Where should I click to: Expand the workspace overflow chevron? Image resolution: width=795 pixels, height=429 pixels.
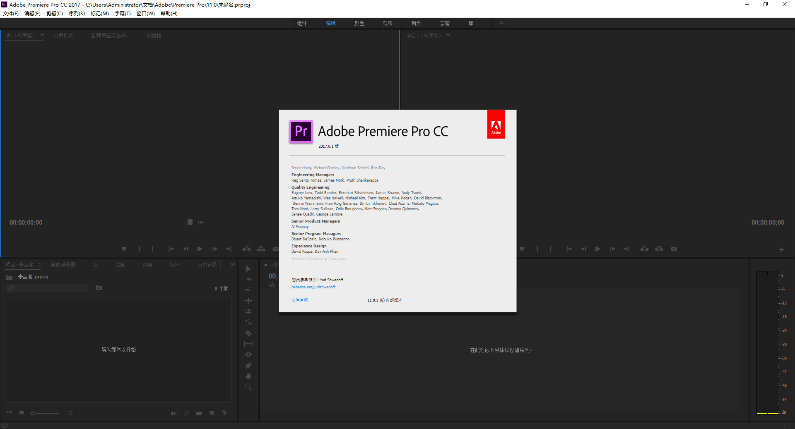pos(501,23)
